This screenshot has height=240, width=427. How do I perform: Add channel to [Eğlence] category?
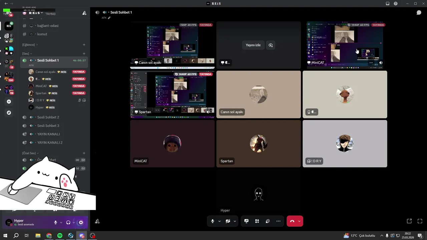pyautogui.click(x=84, y=45)
